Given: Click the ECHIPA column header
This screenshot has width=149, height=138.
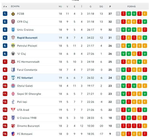Looking at the screenshot, I should click(15, 6).
